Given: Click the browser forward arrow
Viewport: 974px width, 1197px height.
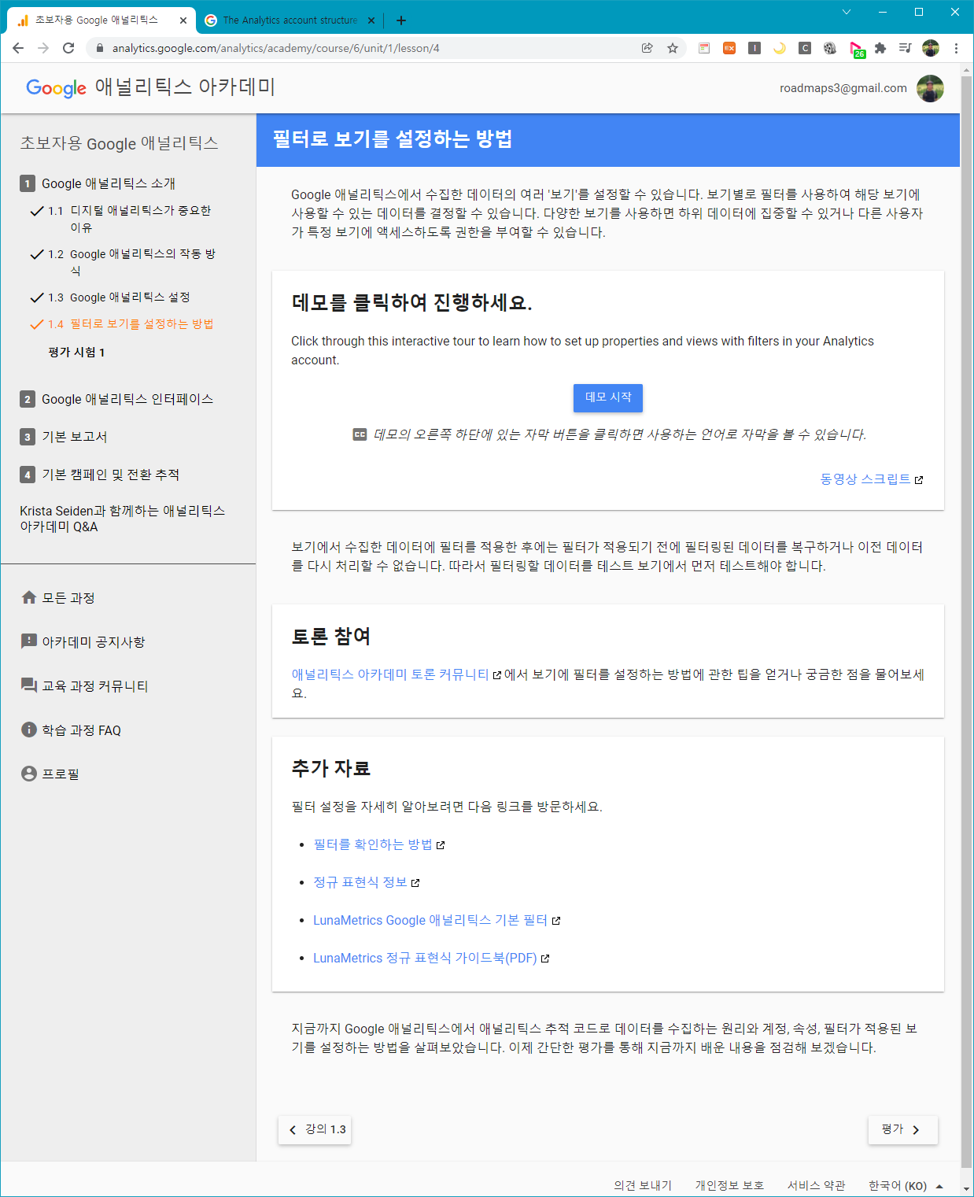Looking at the screenshot, I should tap(43, 48).
